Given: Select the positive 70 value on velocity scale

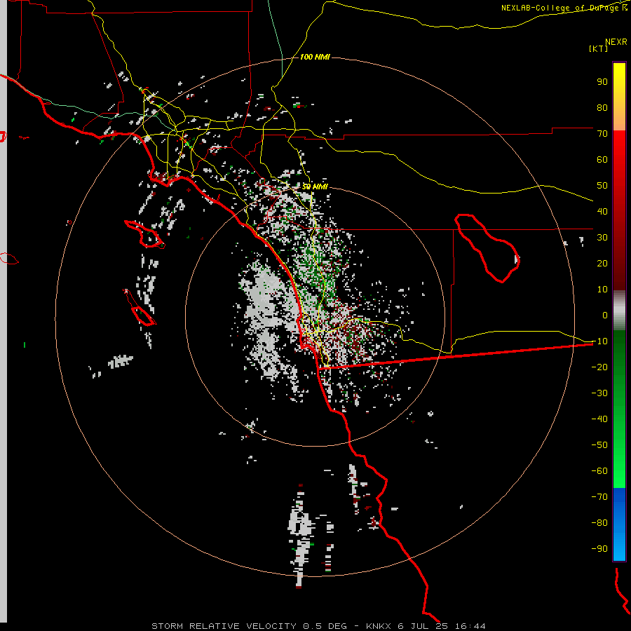Looking at the screenshot, I should [x=602, y=134].
